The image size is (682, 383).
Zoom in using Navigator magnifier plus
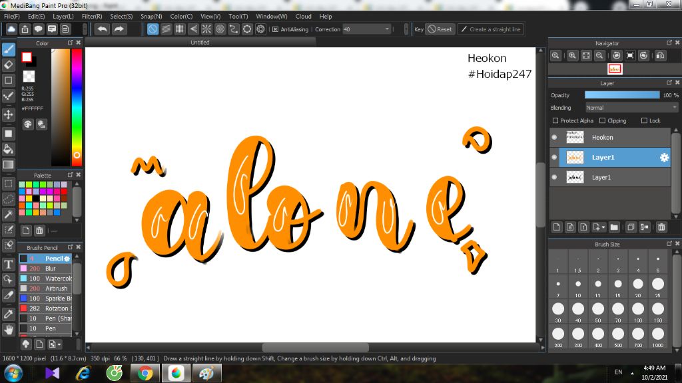(572, 56)
